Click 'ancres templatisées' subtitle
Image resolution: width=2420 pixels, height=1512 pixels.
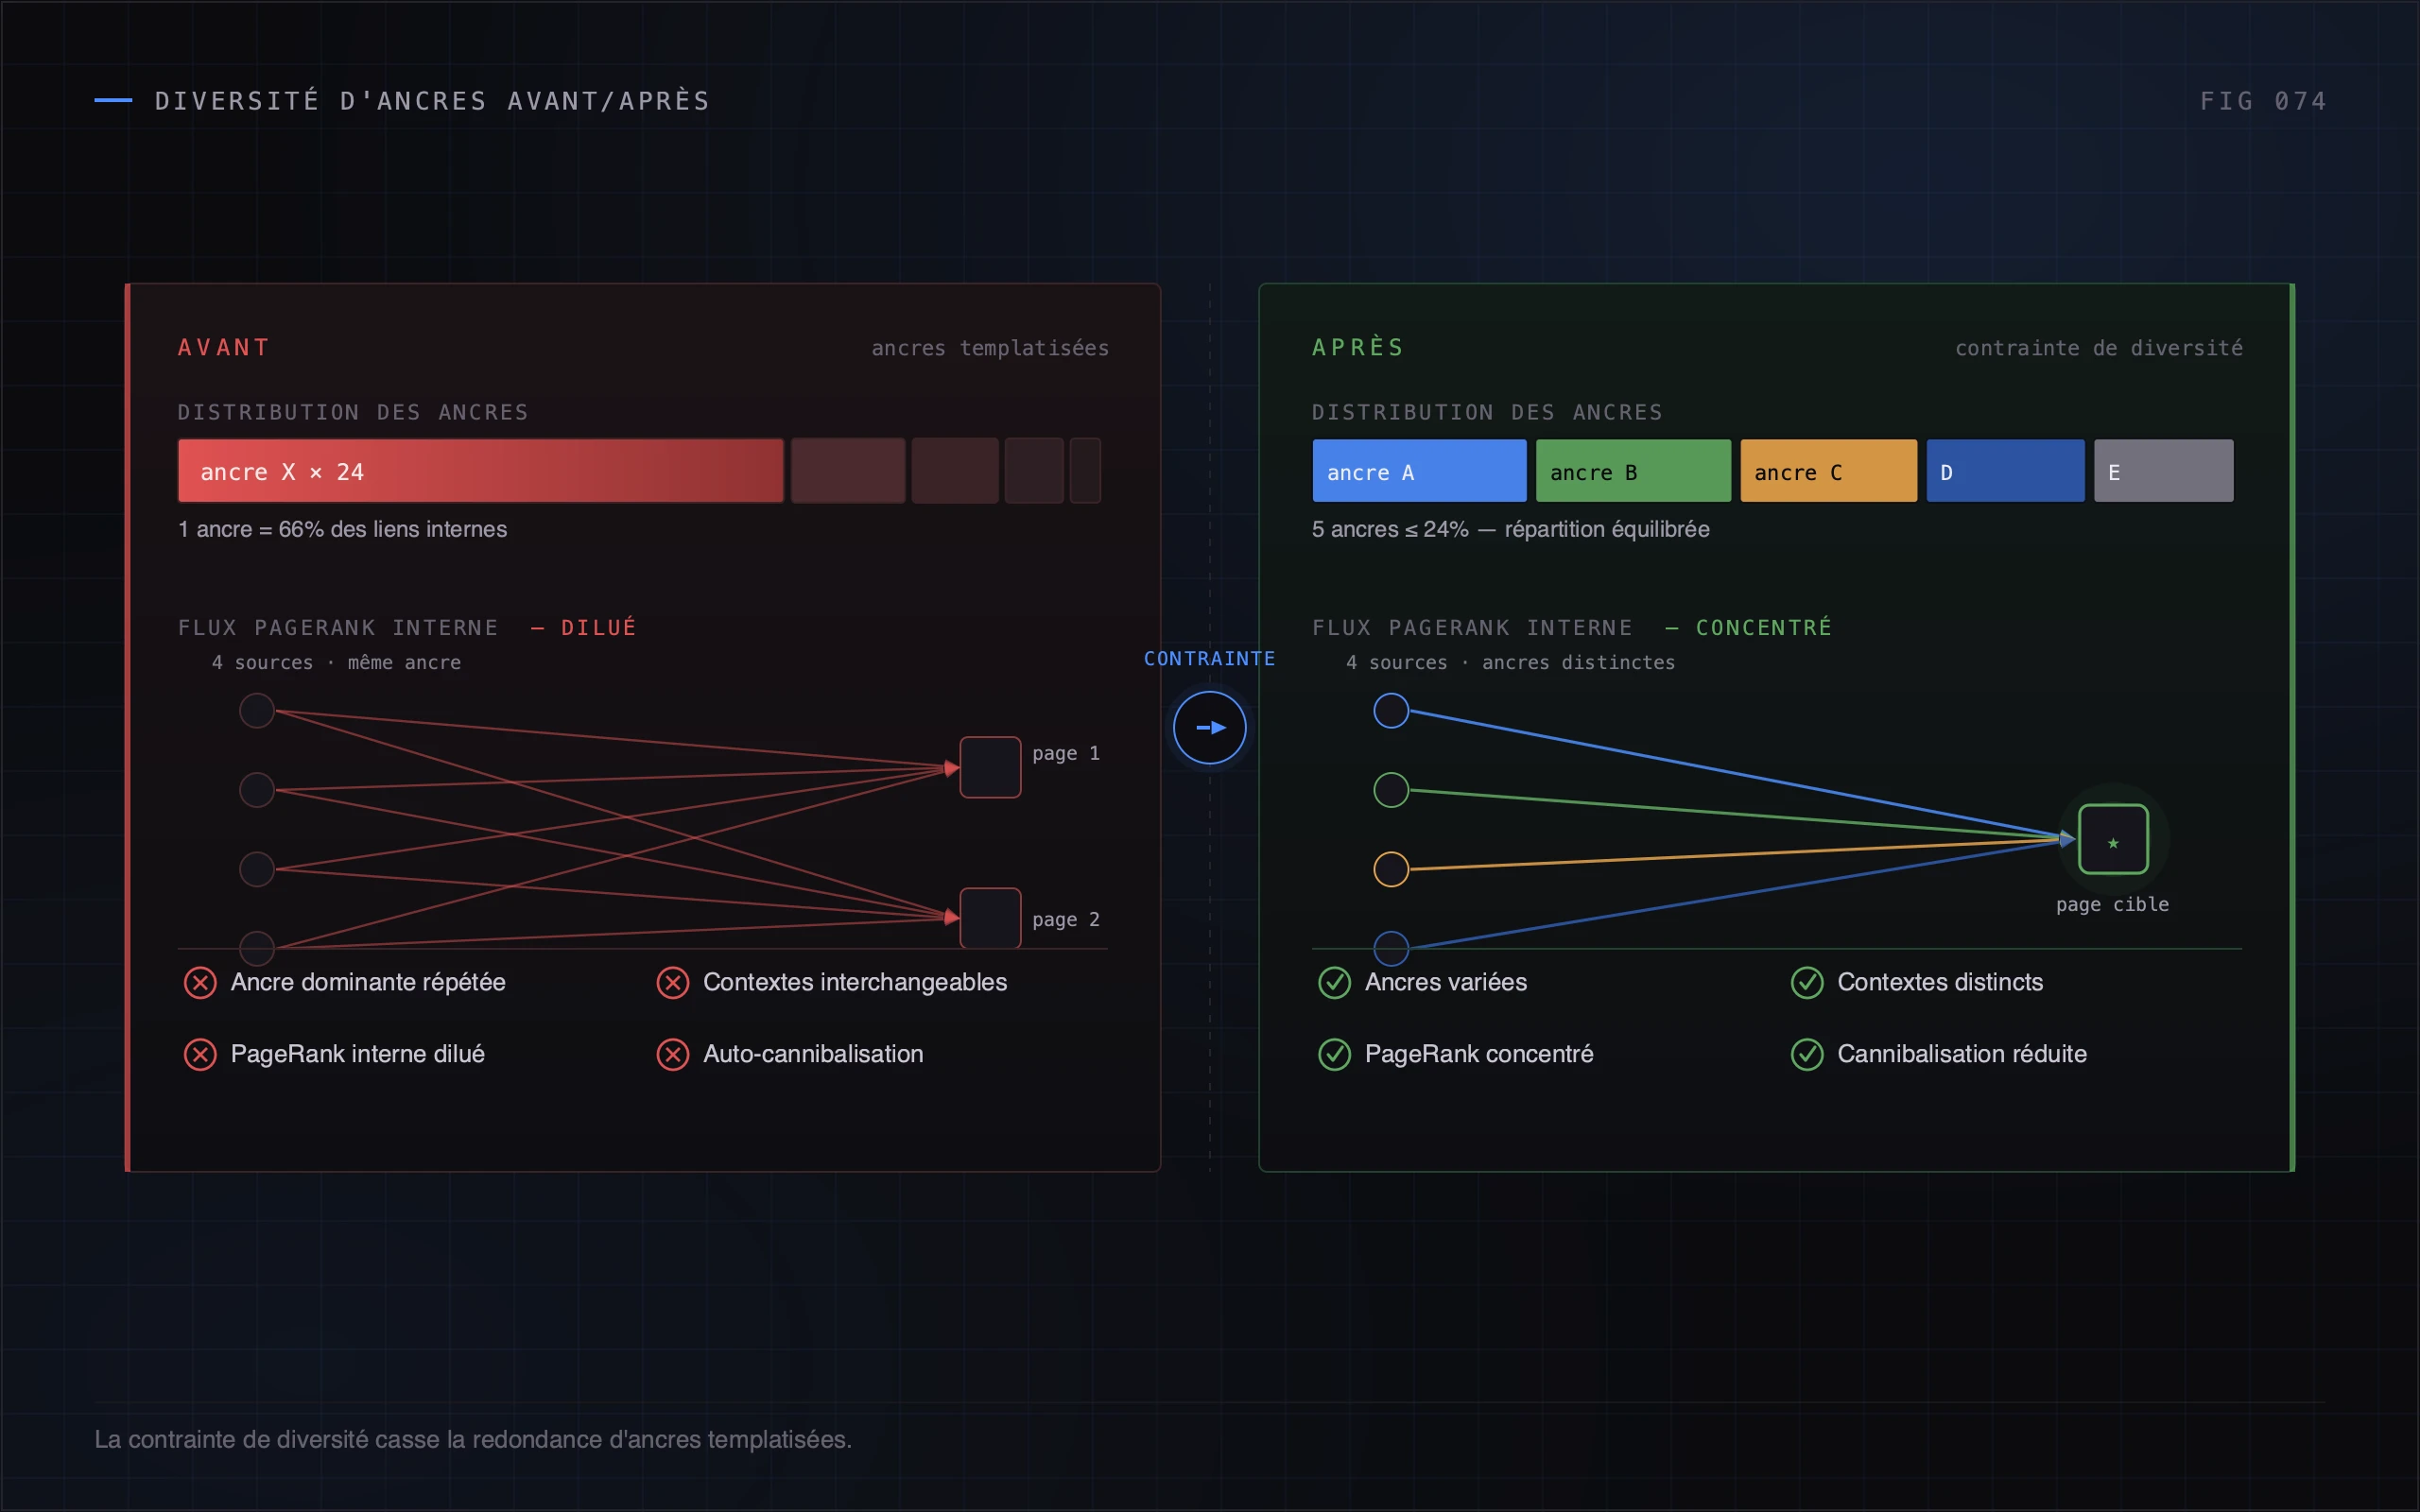pos(990,348)
